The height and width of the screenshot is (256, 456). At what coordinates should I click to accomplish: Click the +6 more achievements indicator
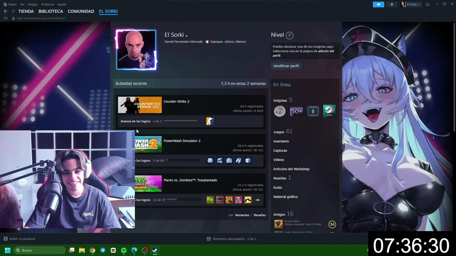[257, 200]
